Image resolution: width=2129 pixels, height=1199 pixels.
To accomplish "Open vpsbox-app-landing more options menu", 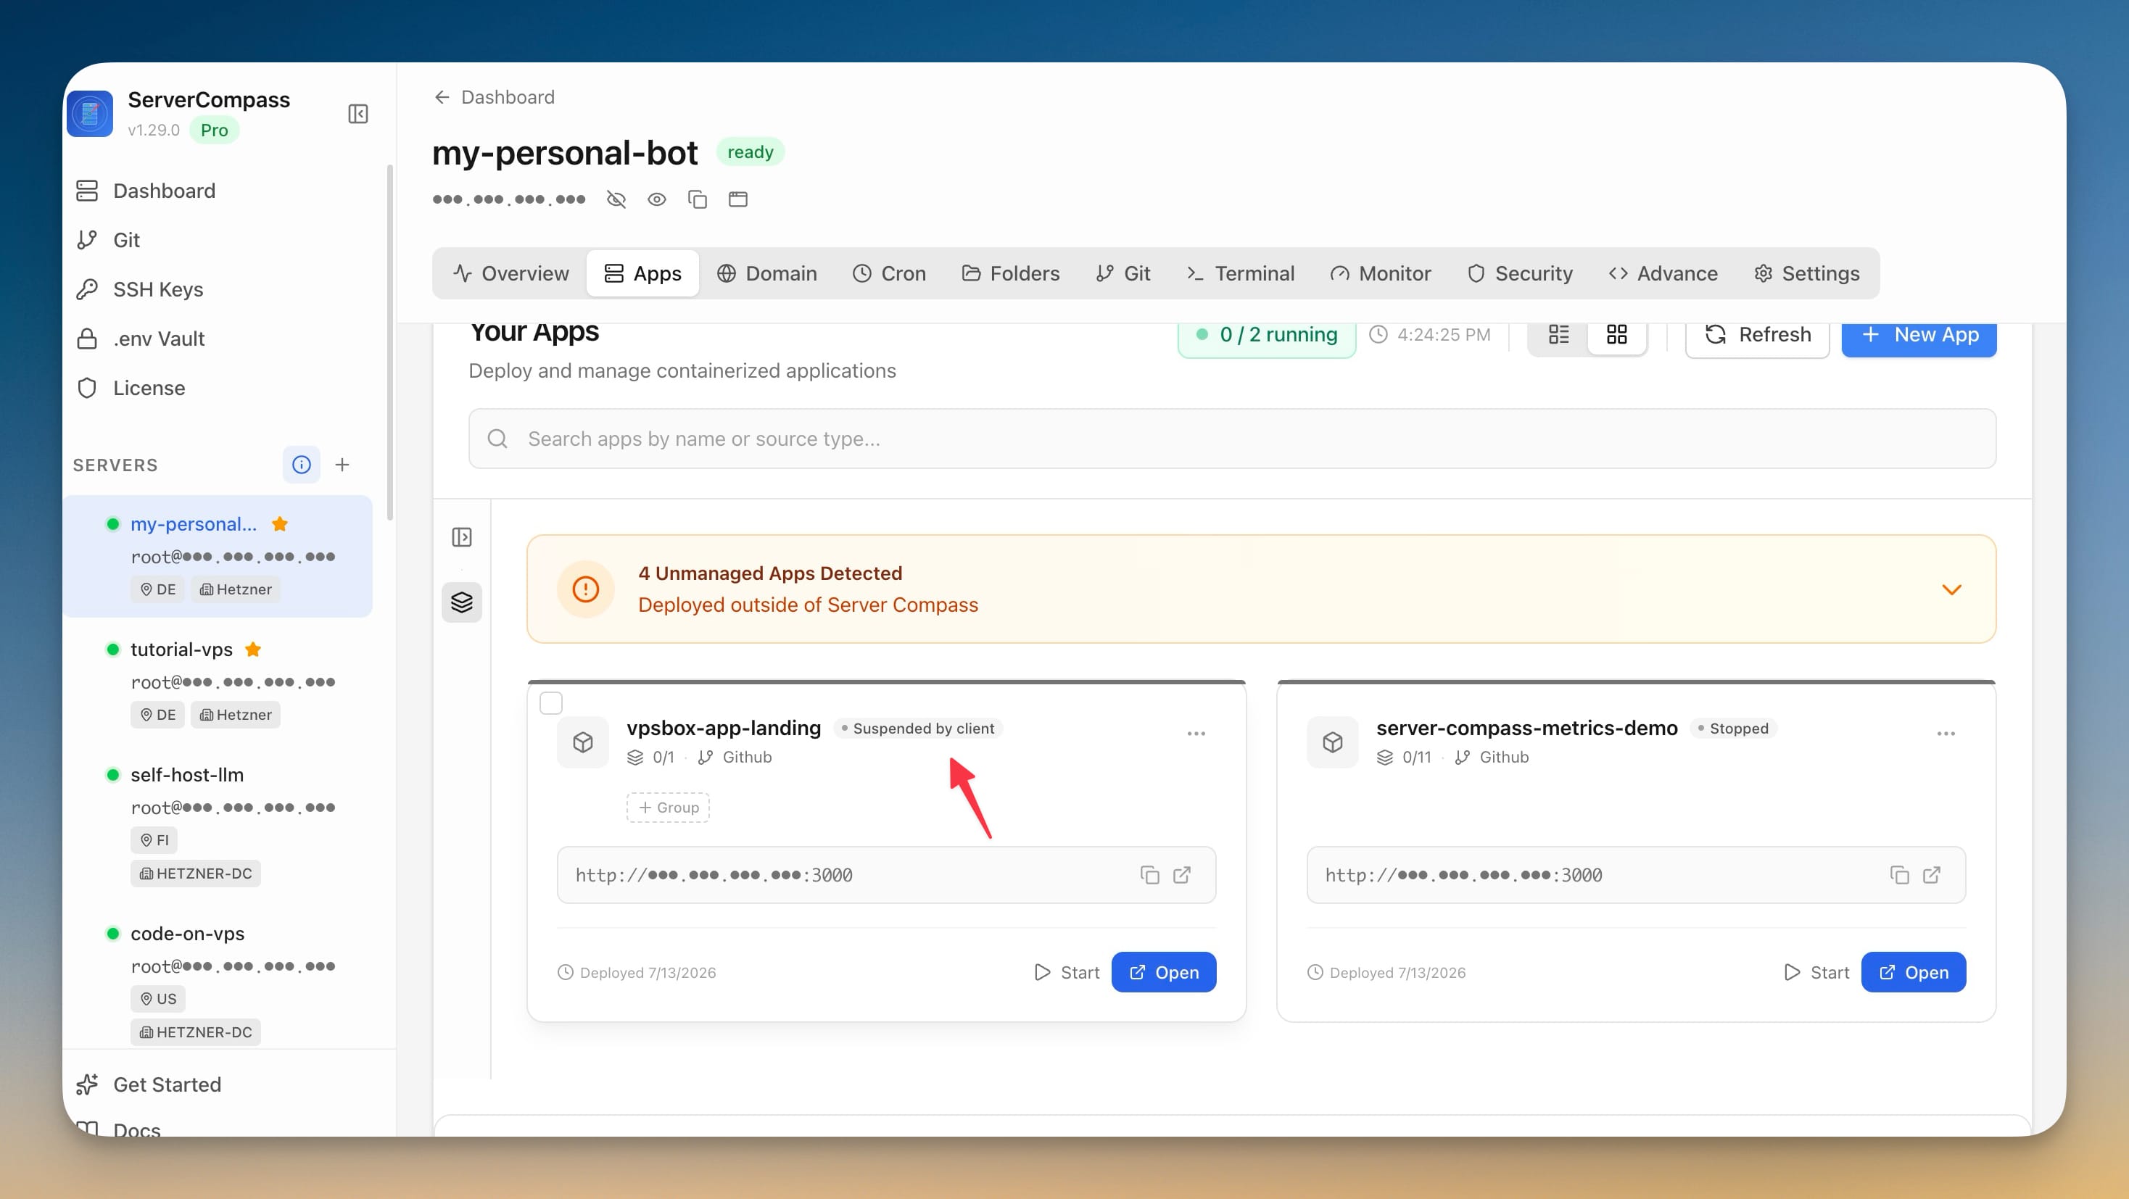I will coord(1196,734).
